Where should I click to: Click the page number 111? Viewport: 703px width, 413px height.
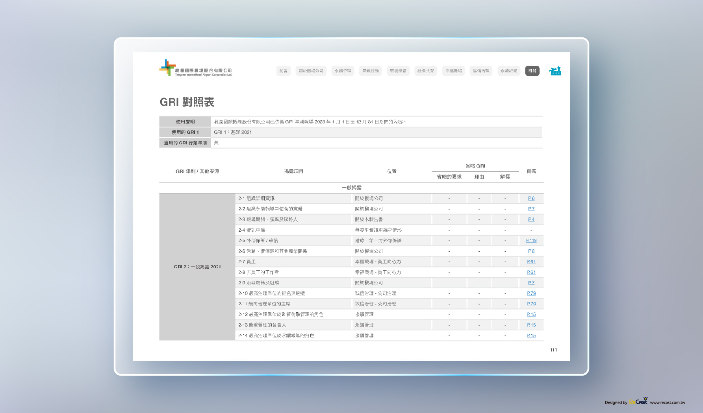553,350
